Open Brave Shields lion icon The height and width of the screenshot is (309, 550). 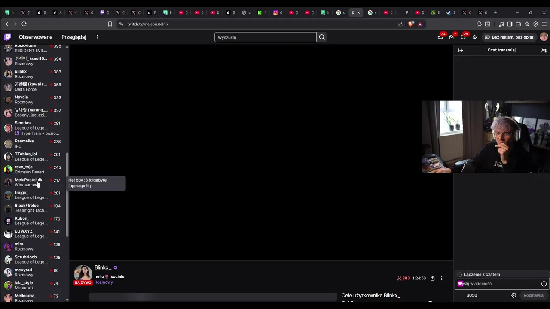[x=411, y=24]
